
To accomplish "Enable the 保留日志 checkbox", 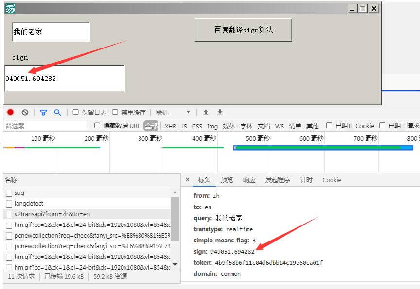I will click(75, 112).
